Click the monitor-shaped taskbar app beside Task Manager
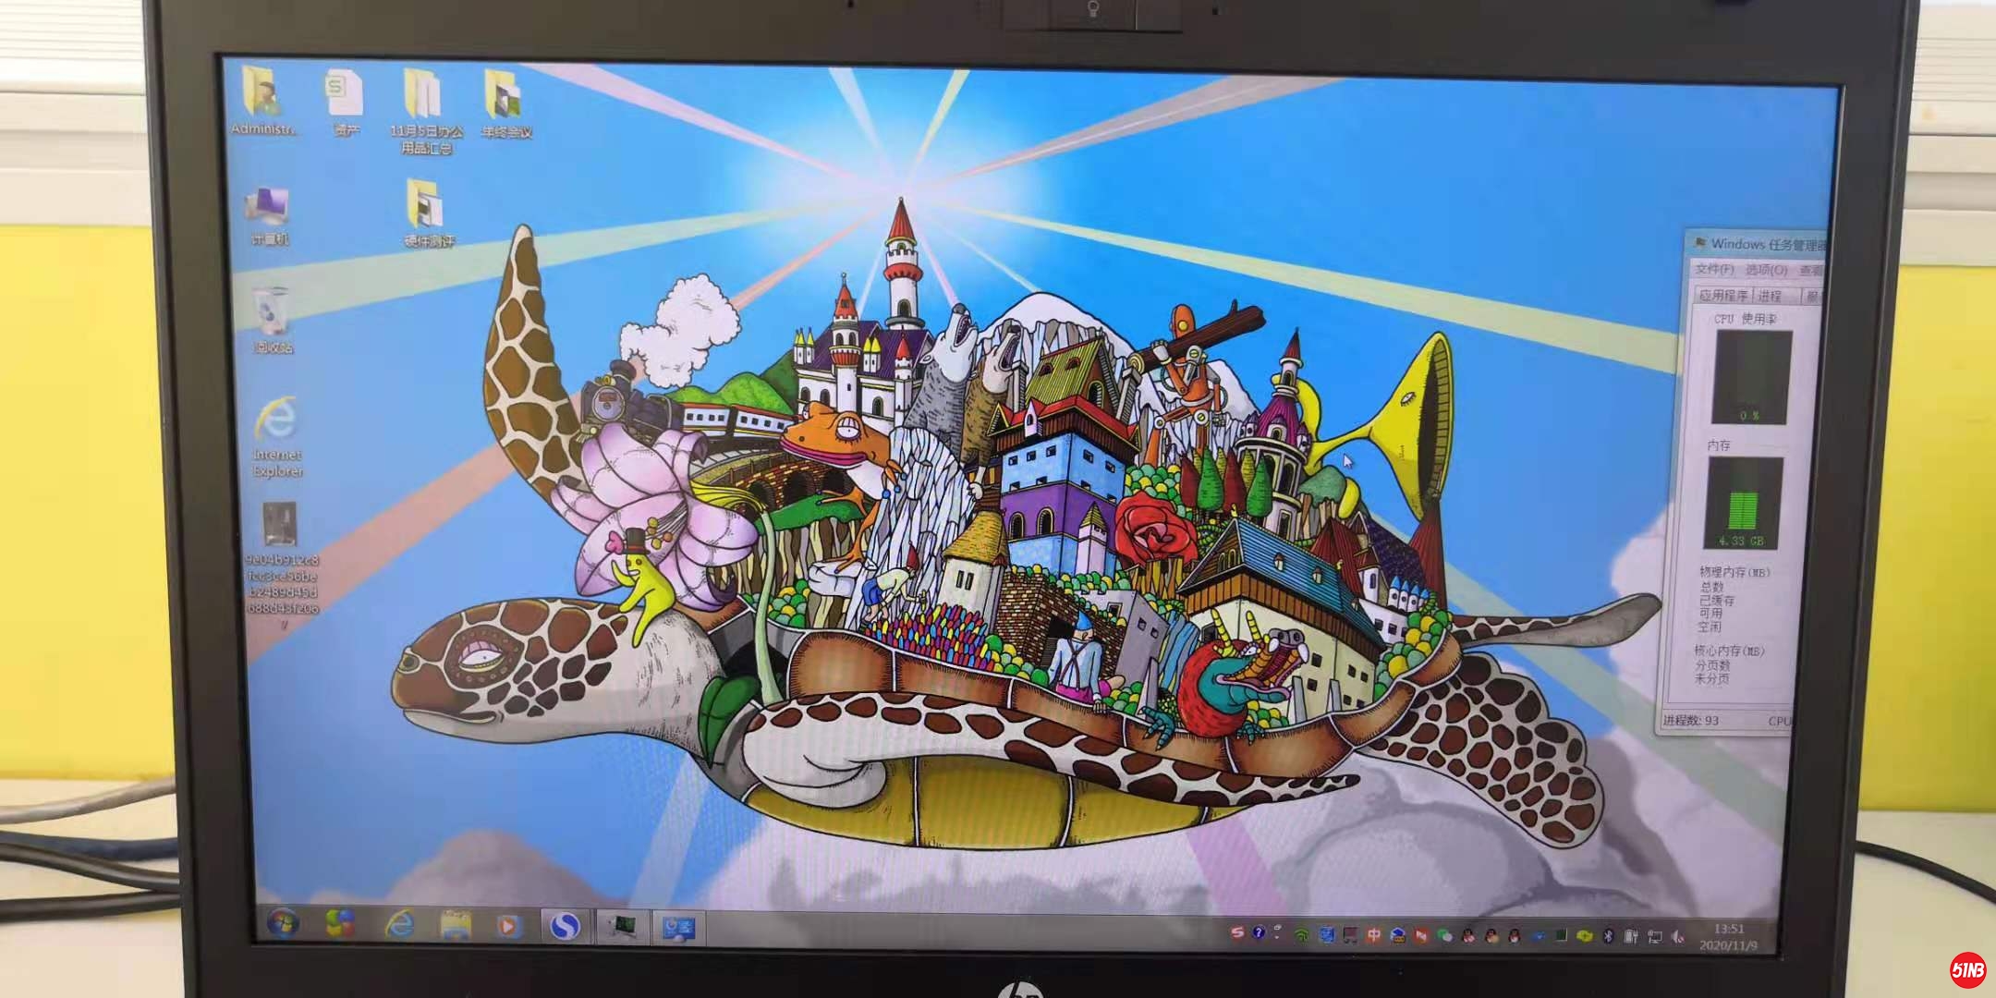Viewport: 1996px width, 998px height. point(679,928)
